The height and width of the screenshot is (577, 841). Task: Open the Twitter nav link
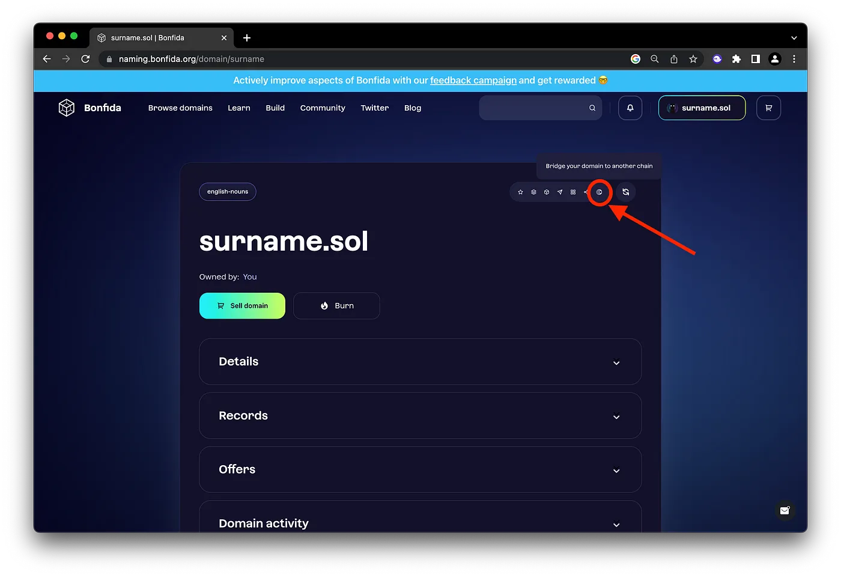[375, 108]
